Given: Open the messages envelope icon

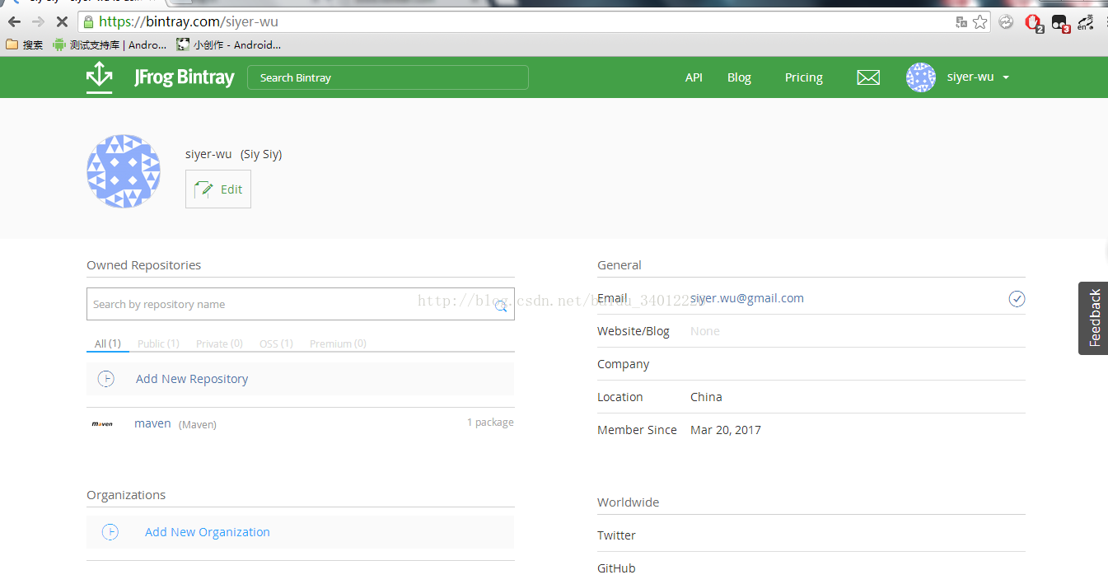Looking at the screenshot, I should tap(868, 77).
